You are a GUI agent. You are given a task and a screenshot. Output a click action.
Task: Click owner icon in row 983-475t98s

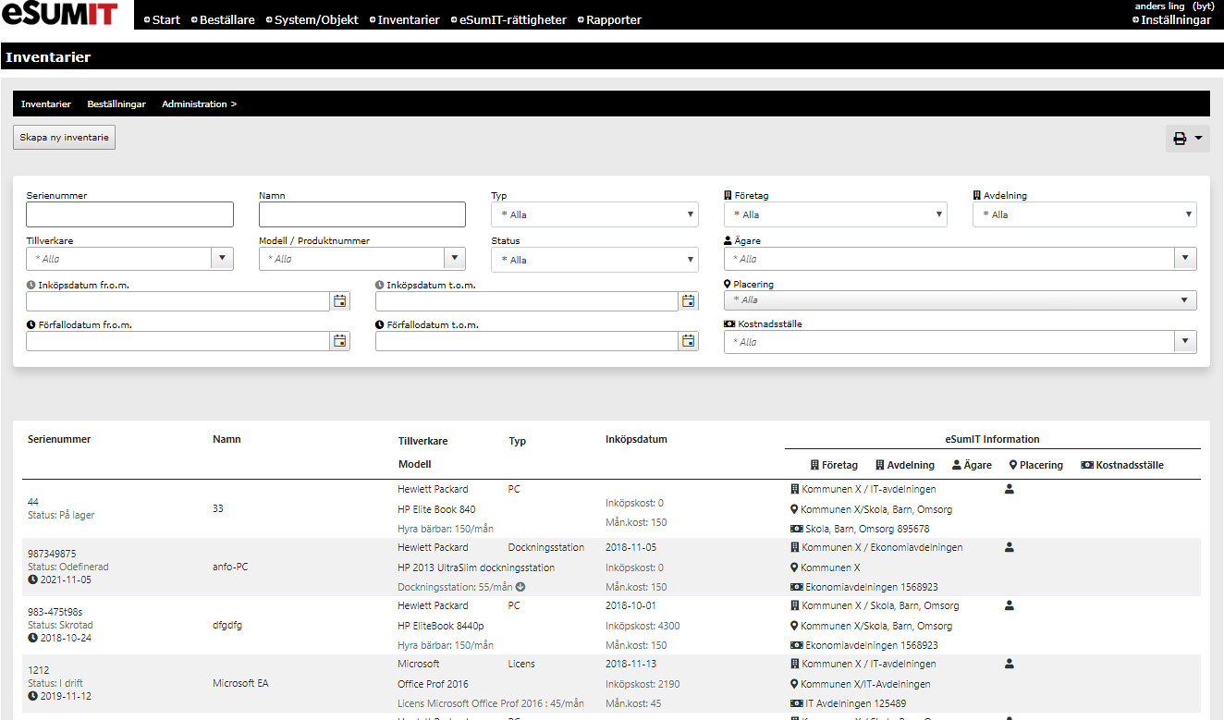coord(1010,606)
